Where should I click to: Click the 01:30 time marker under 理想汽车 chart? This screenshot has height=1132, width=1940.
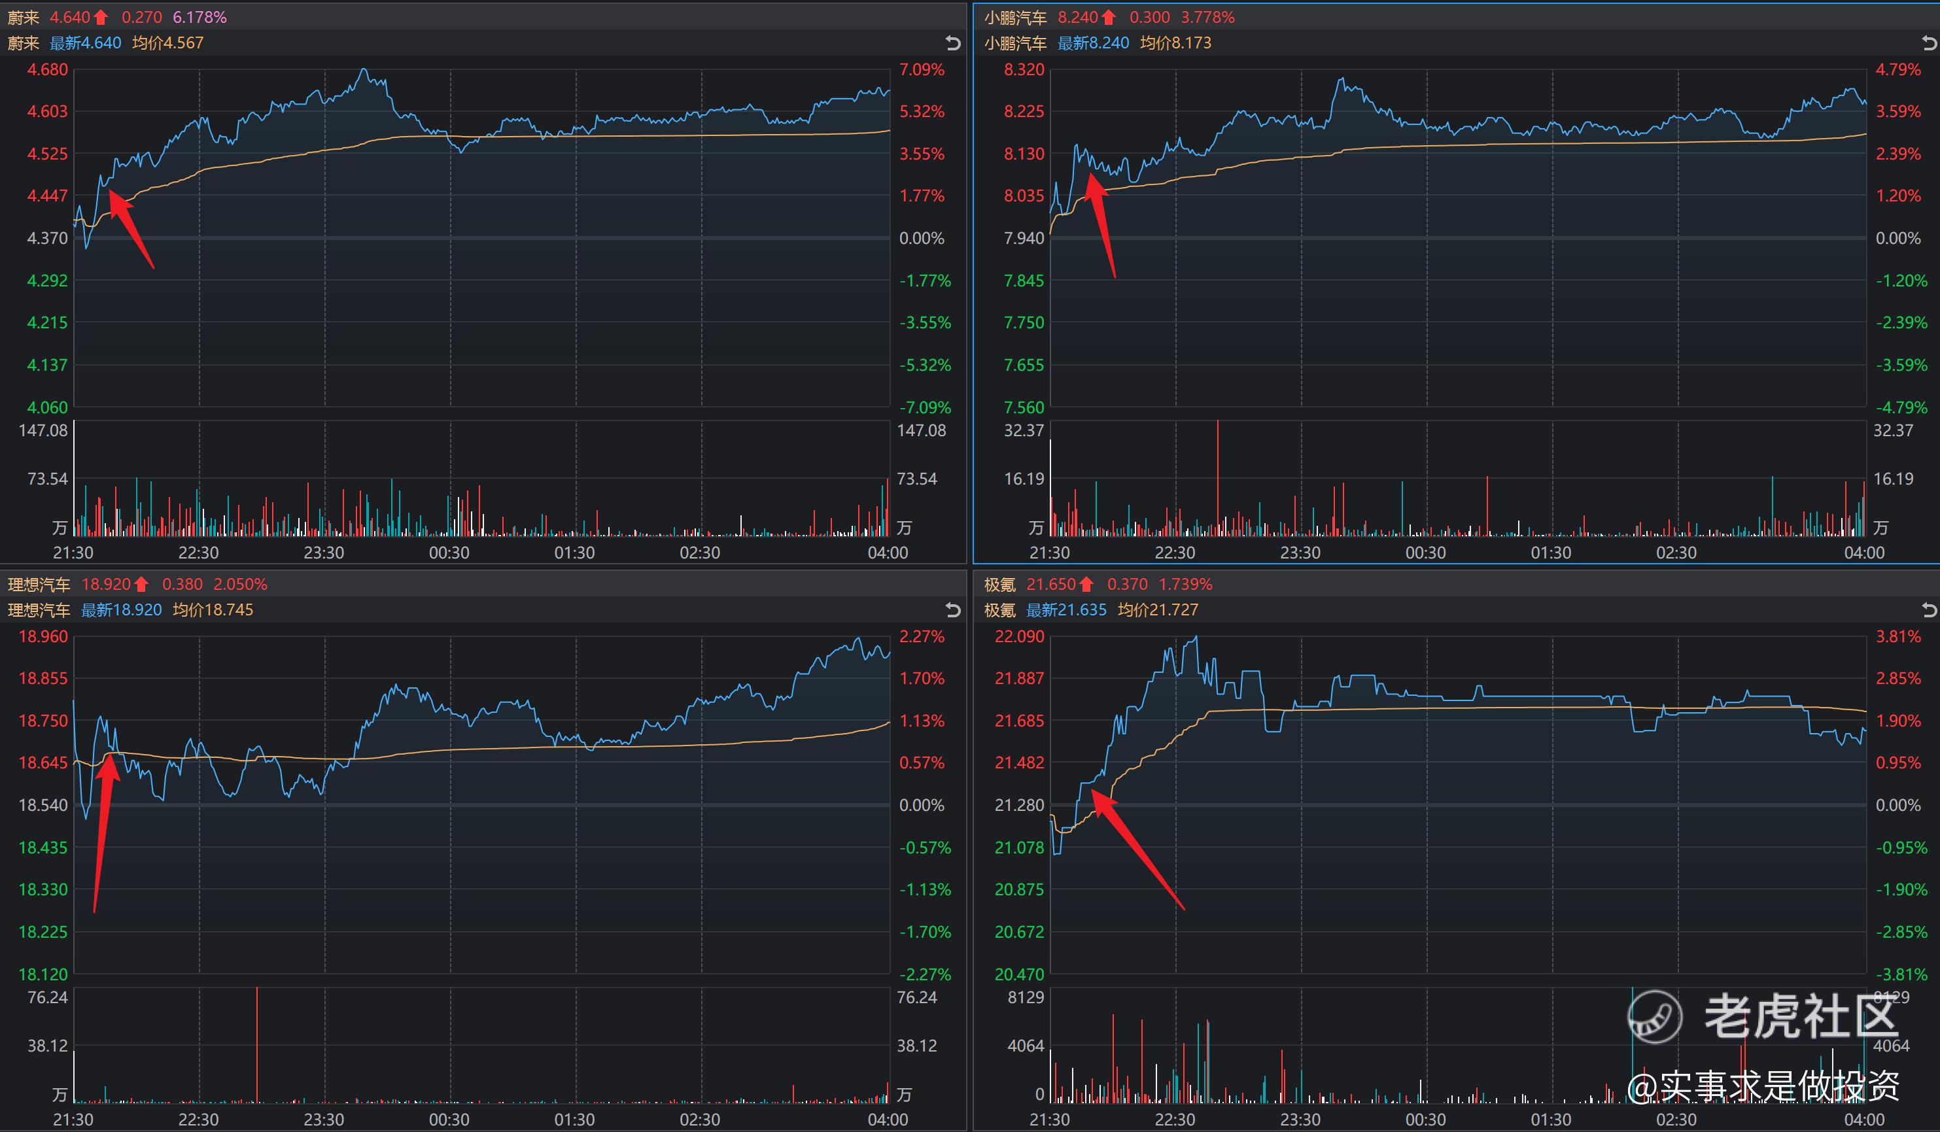coord(574,1120)
